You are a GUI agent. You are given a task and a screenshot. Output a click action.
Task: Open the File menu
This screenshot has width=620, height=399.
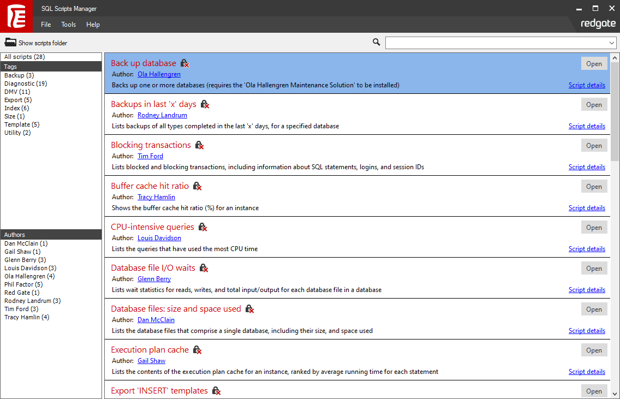click(x=45, y=25)
